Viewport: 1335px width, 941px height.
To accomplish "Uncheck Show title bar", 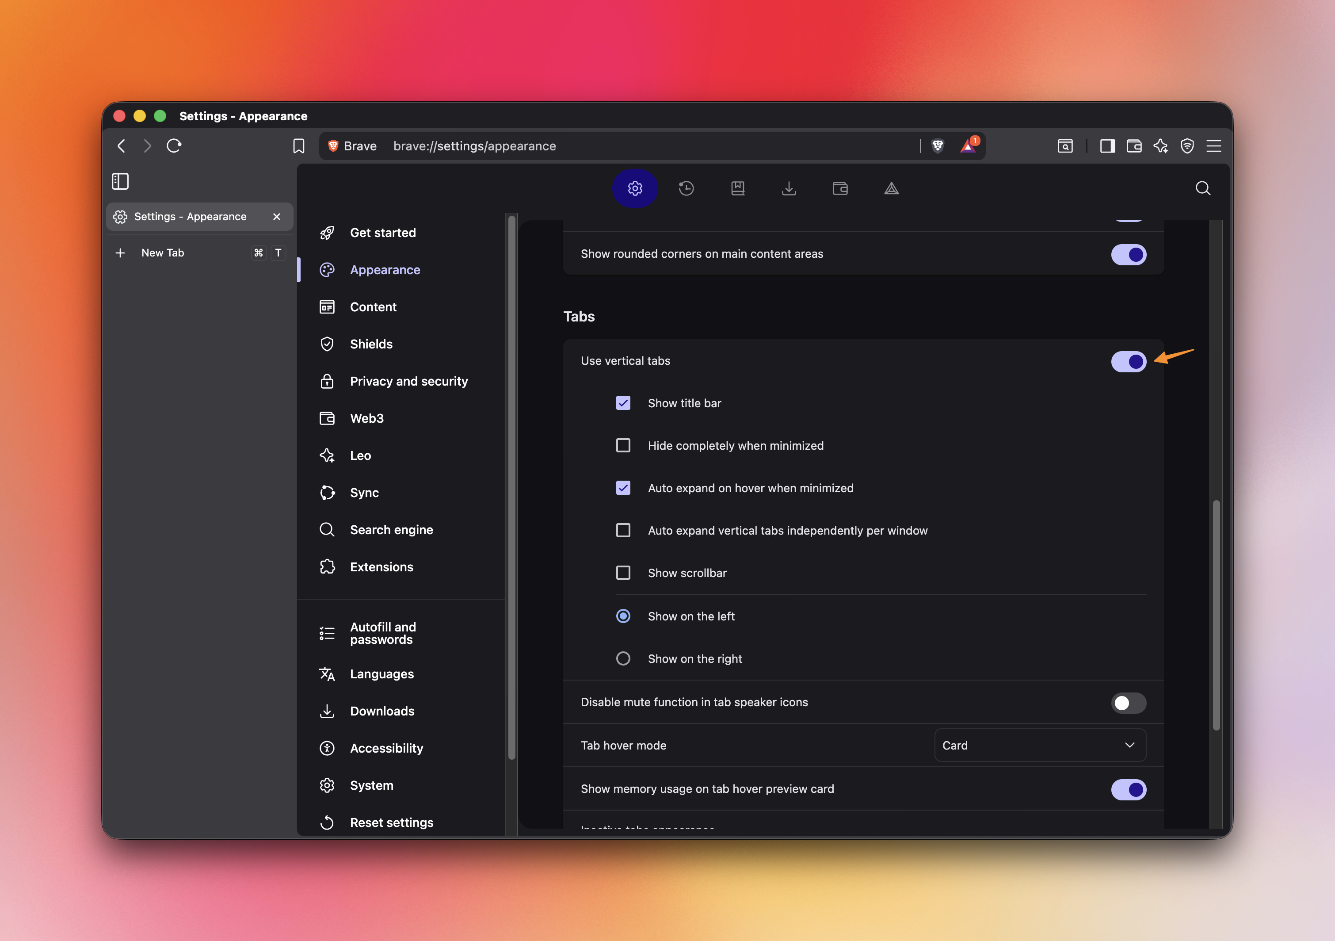I will pos(623,402).
